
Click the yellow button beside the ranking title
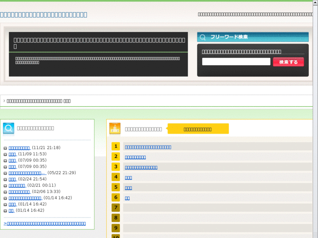[x=198, y=129]
